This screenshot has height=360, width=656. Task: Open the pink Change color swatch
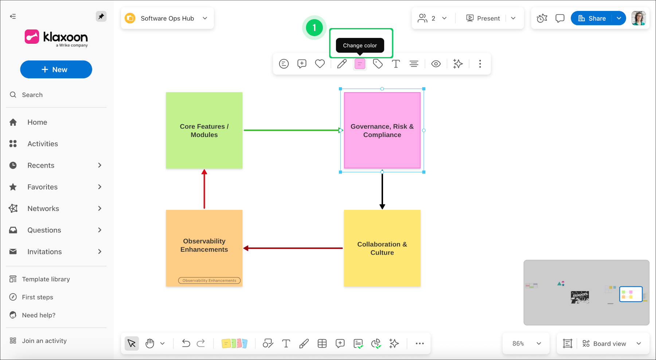360,64
